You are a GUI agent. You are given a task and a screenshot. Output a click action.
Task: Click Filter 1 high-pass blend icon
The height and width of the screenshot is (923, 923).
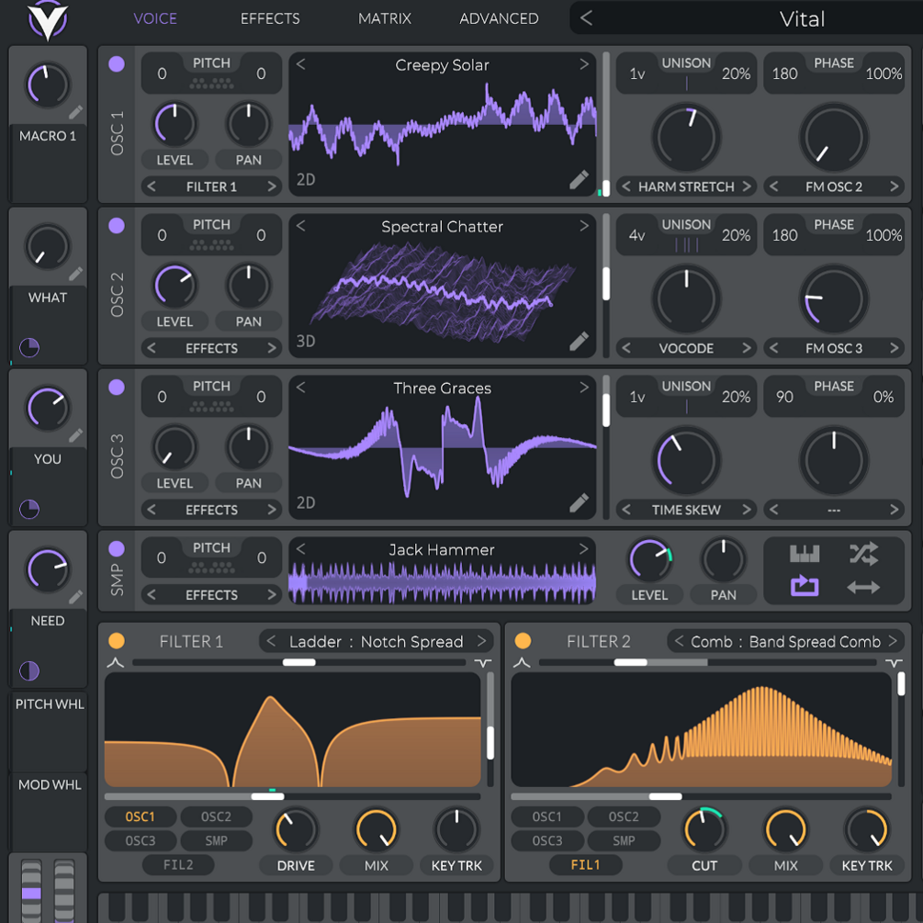click(x=483, y=663)
